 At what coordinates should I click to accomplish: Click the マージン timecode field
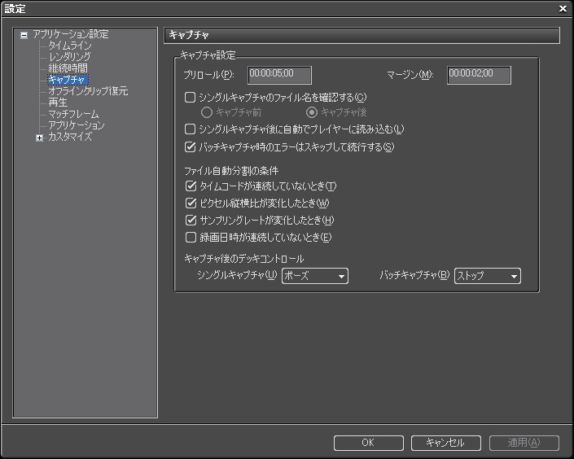[x=479, y=75]
